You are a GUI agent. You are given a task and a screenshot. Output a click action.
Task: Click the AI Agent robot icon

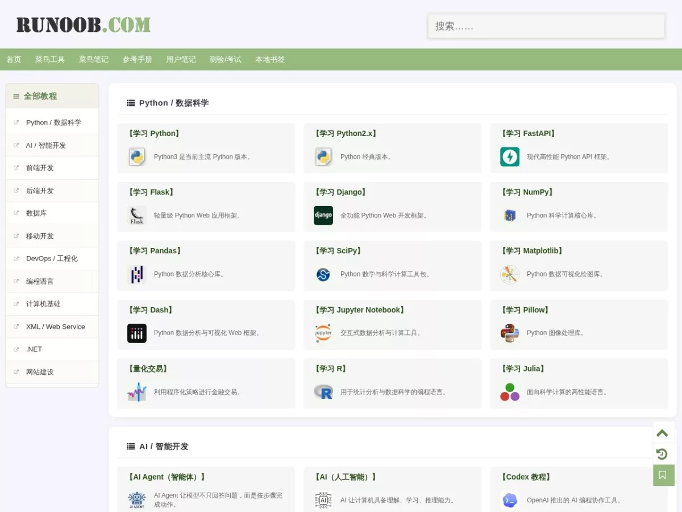point(137,500)
